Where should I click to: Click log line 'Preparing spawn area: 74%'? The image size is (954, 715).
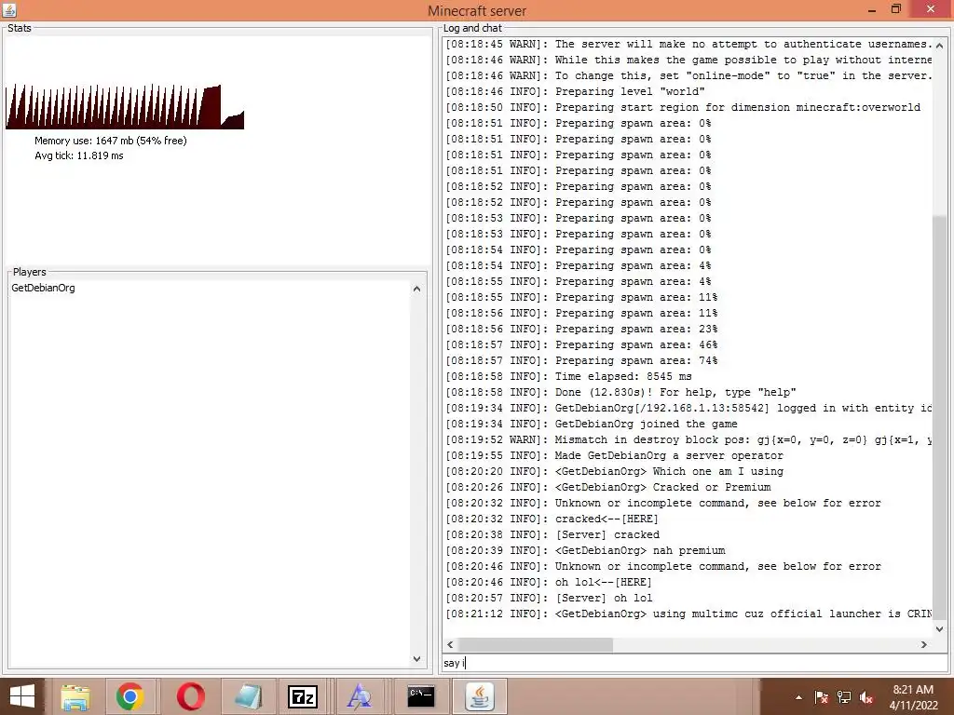[581, 360]
